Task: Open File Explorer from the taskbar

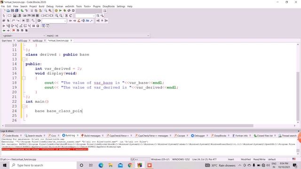Action: (x=111, y=165)
